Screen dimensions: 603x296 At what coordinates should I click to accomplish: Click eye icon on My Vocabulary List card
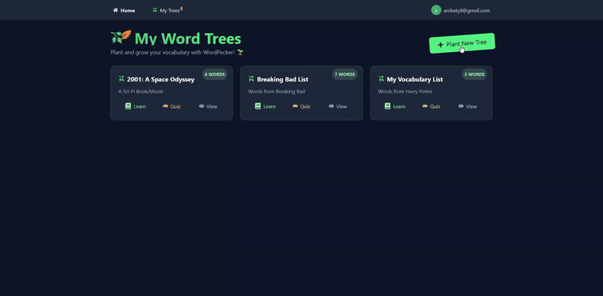click(x=461, y=106)
